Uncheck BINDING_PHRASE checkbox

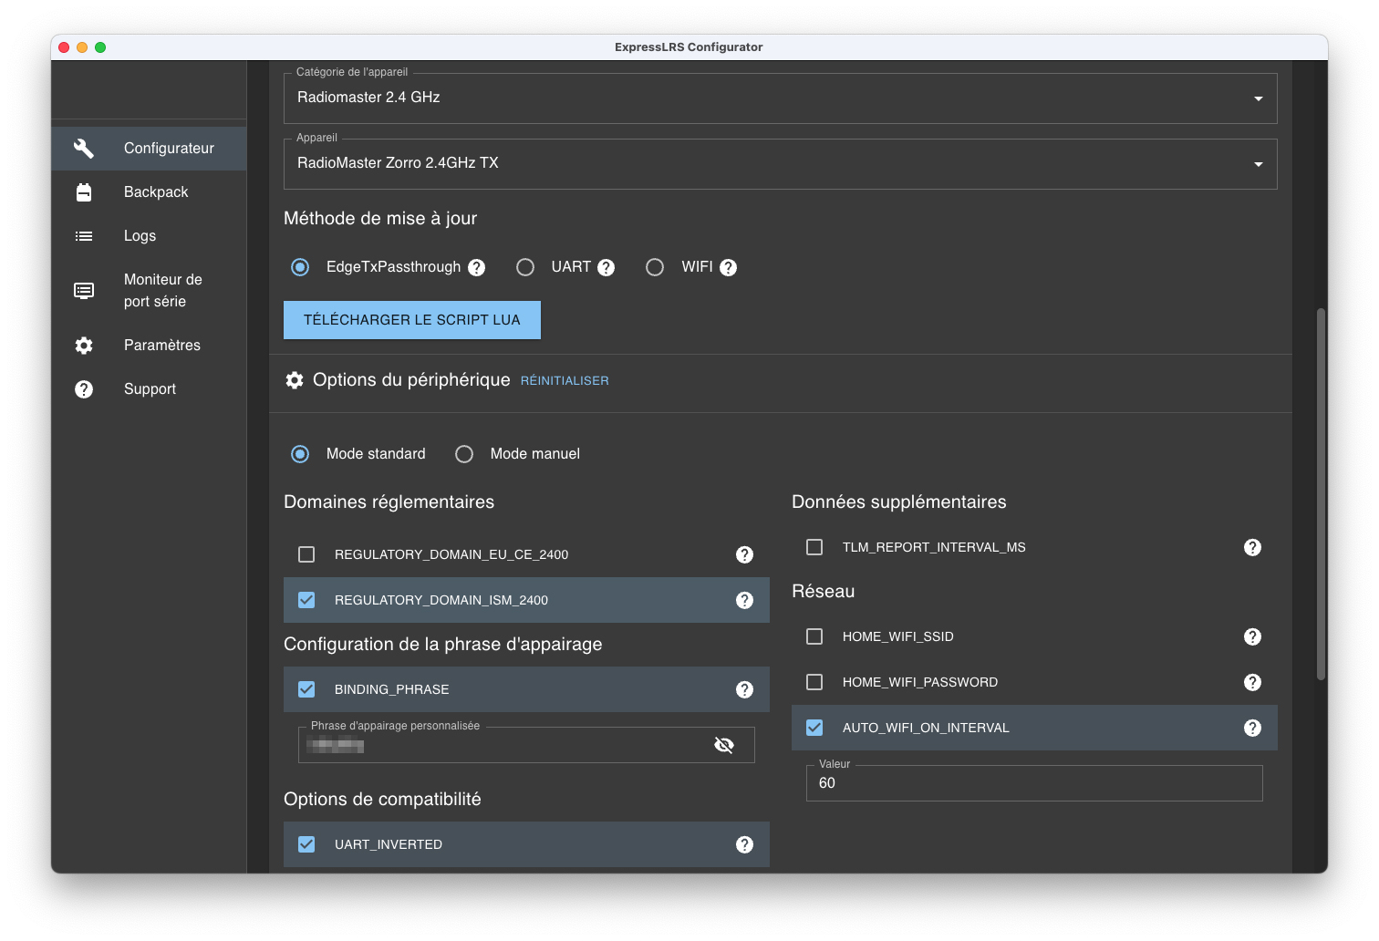(306, 689)
